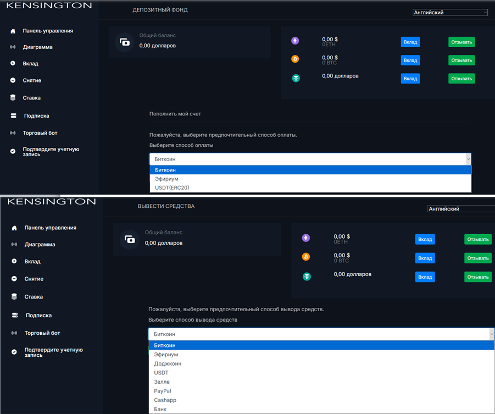Click the Tether coin icon on the ДЕПОЗИТНЫЙ ФОНД page
Viewport: 495px width, 414px height.
click(x=296, y=78)
